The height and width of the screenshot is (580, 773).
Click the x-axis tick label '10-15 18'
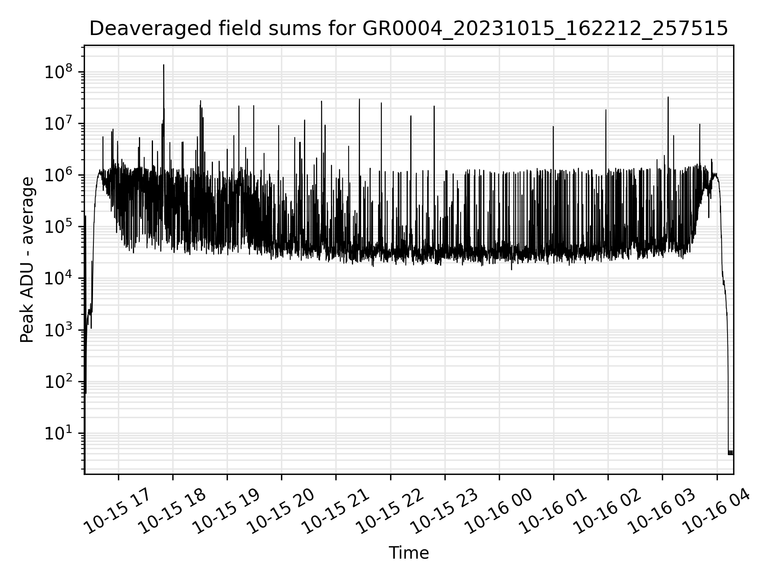pyautogui.click(x=173, y=510)
